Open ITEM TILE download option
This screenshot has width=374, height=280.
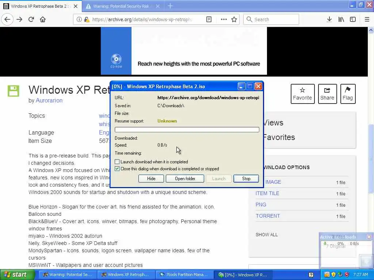(267, 193)
